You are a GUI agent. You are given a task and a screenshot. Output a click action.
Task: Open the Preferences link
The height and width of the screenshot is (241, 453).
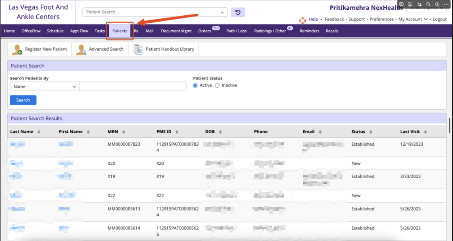(x=382, y=19)
